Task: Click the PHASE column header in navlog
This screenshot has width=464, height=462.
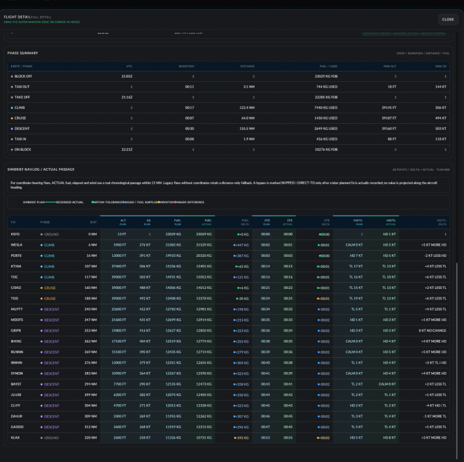Action: pos(45,222)
